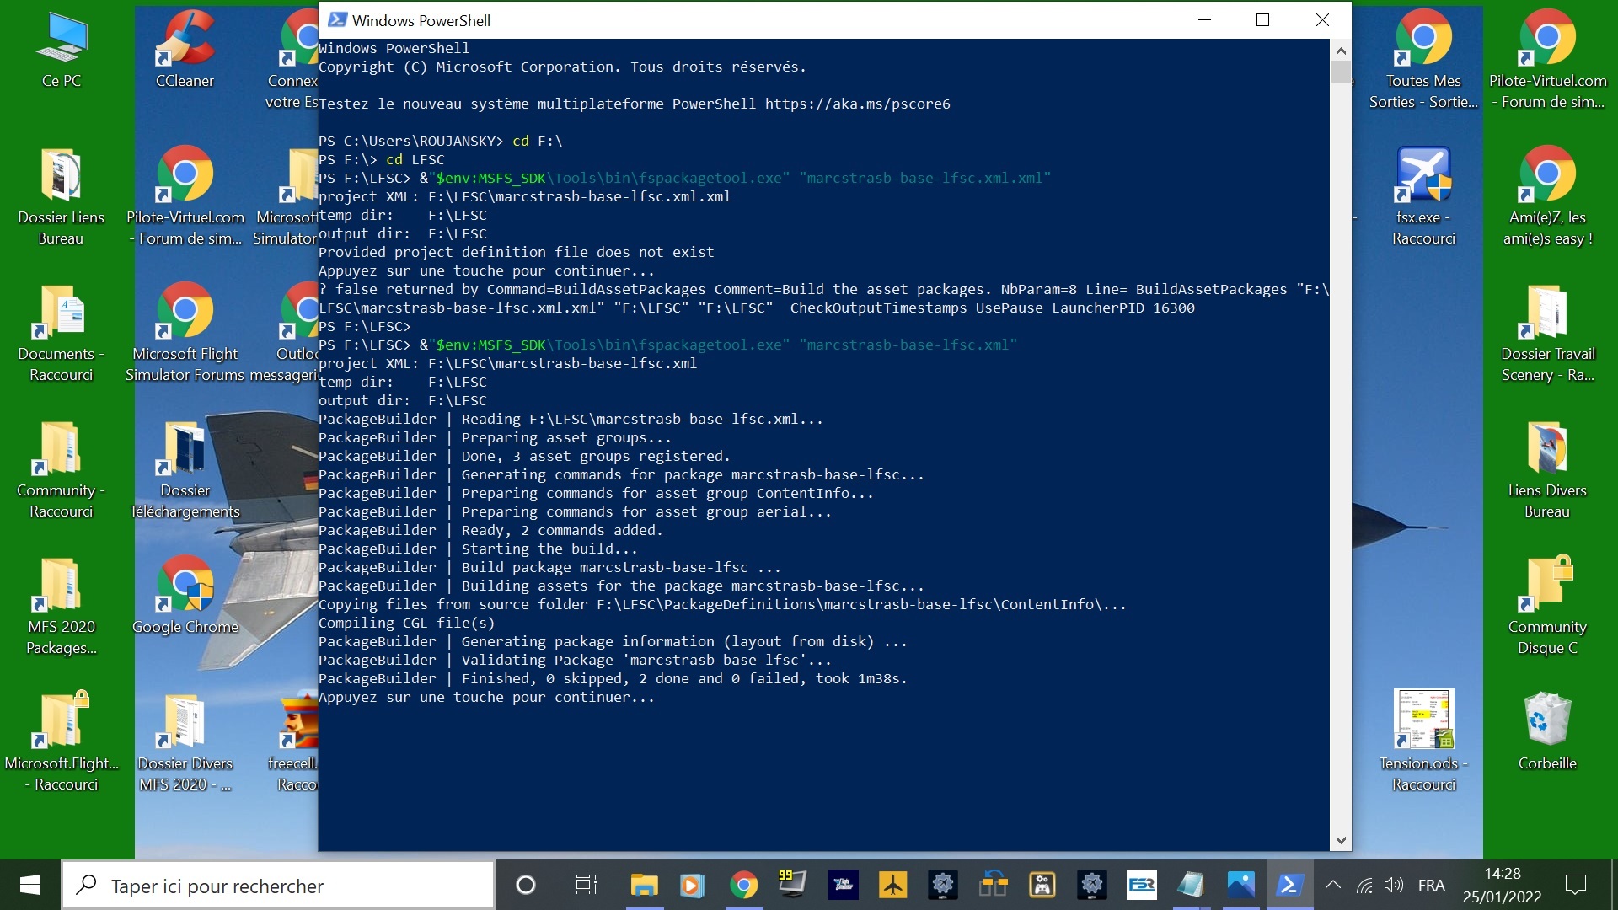Open Chrome from the taskbar
This screenshot has width=1618, height=910.
tap(743, 885)
